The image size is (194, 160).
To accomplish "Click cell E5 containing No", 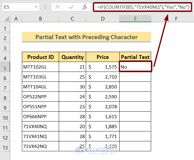I will [135, 67].
